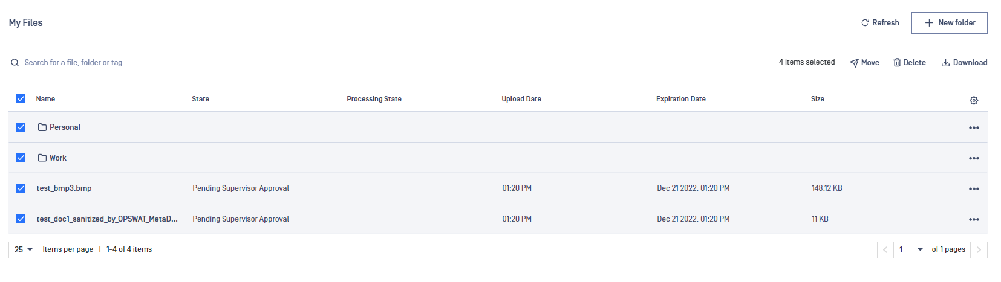Open the Work folder

(x=58, y=158)
